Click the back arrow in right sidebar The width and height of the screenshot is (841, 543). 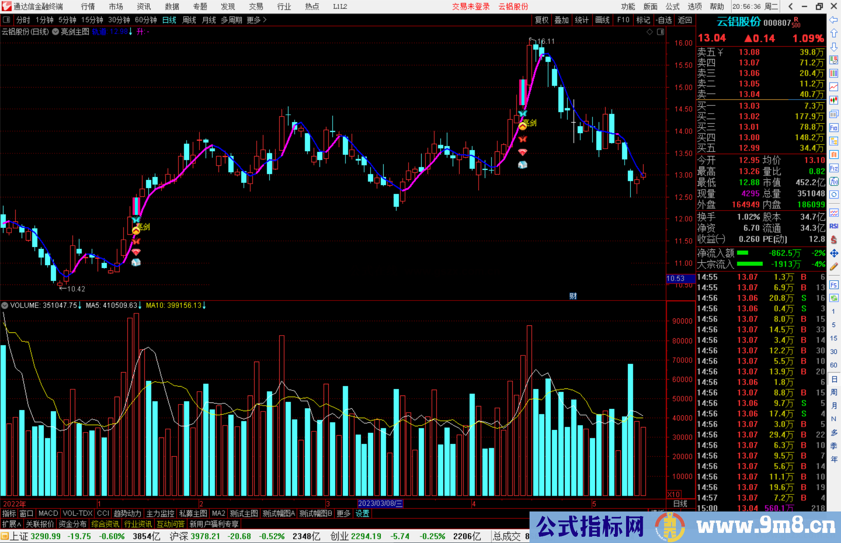(834, 20)
